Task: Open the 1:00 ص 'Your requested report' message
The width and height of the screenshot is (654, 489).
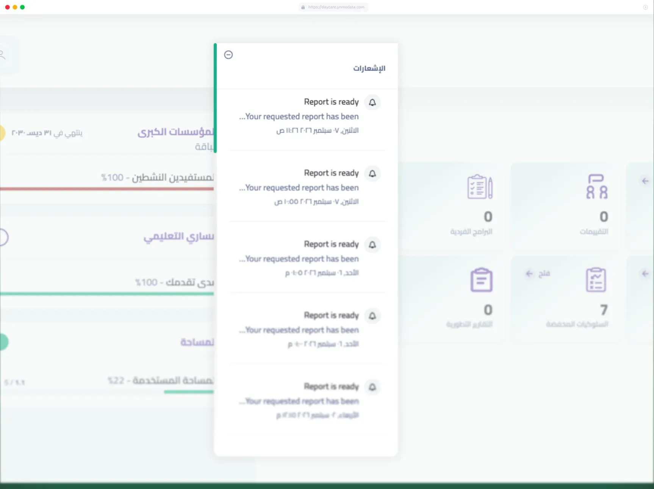Action: click(x=299, y=188)
